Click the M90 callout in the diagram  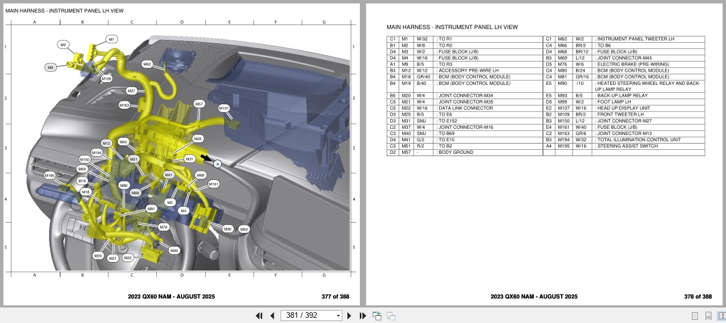click(x=228, y=229)
